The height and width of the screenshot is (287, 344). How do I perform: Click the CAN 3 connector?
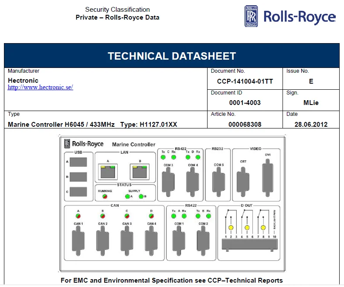127,241
